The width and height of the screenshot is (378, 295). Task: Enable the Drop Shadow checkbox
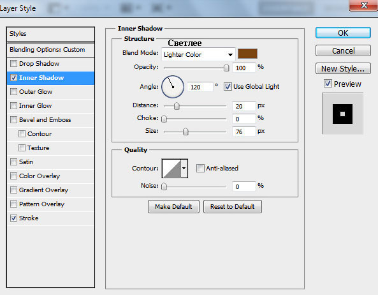coord(14,64)
